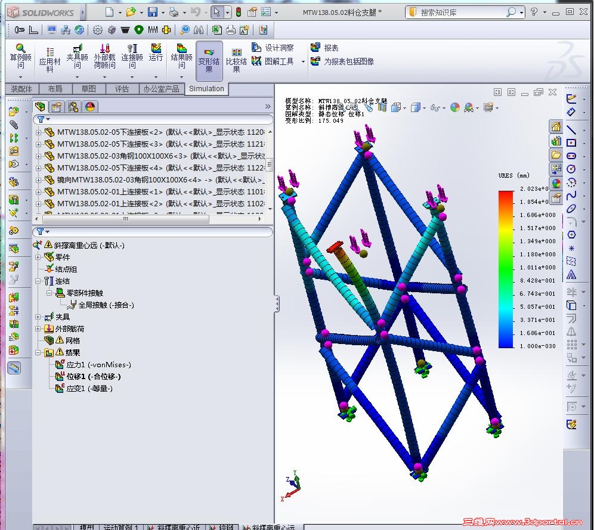Screen dimensions: 594x530
Task: Click the red top of URES legend
Action: (x=506, y=194)
